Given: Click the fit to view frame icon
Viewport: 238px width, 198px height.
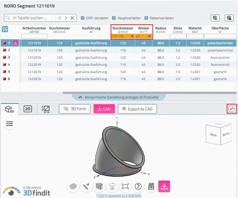Looking at the screenshot, I should pos(125,186).
